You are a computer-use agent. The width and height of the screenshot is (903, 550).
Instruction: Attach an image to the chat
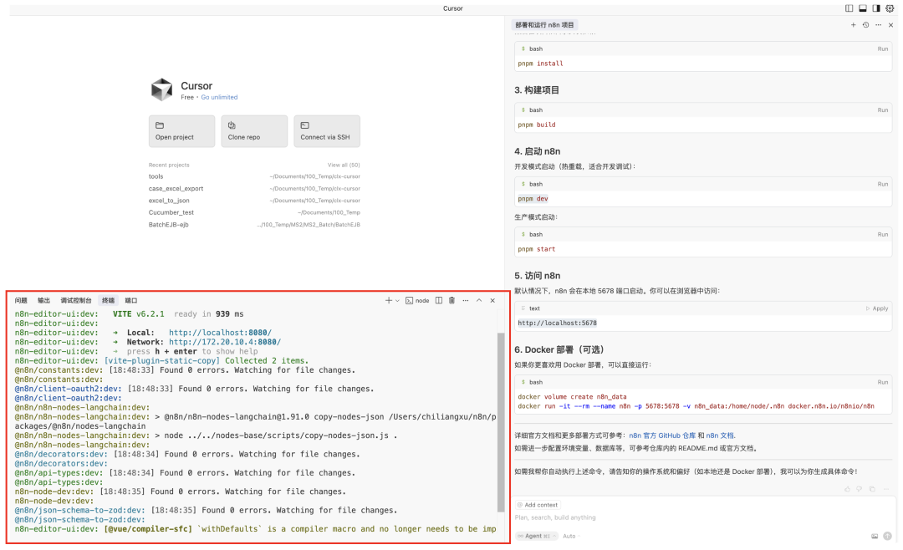point(875,536)
